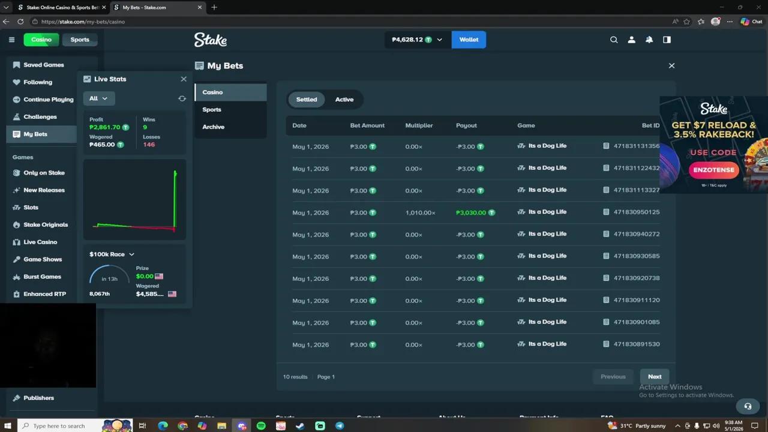Open bet receipt icon for ID 471831131356

pyautogui.click(x=606, y=146)
